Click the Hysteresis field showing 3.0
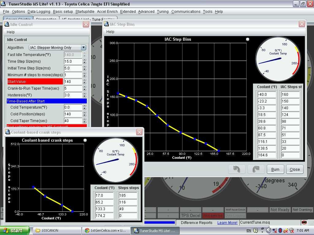 pos(73,95)
